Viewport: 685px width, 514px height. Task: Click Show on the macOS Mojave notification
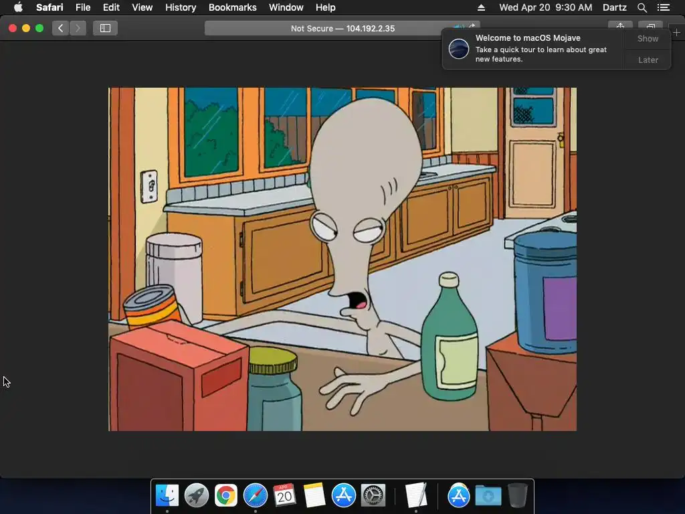tap(648, 39)
